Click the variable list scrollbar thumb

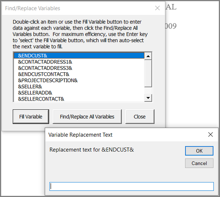tap(148, 73)
